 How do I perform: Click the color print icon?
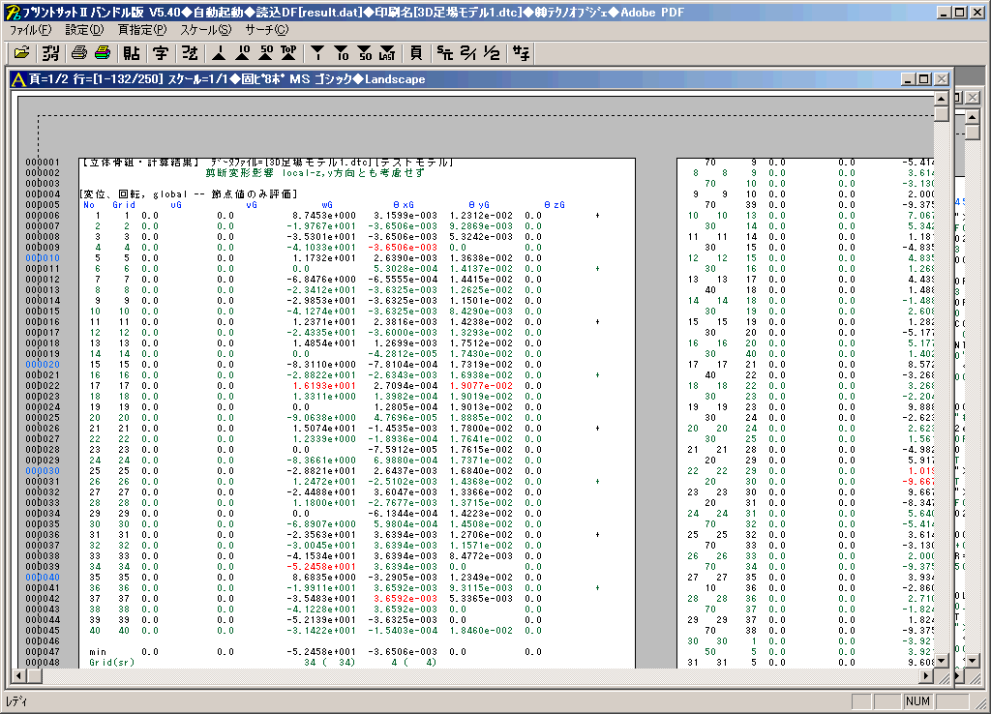103,53
